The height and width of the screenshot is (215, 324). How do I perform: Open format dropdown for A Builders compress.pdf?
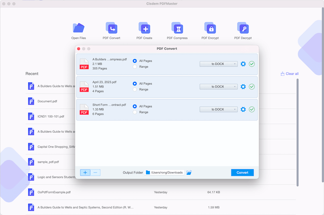point(218,64)
